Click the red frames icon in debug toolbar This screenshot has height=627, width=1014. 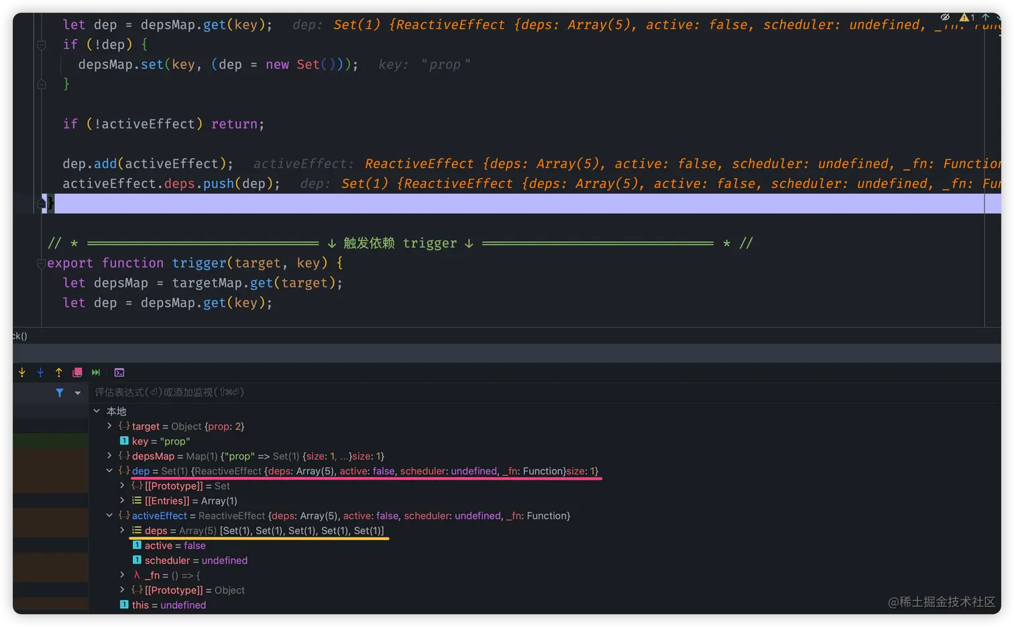[77, 372]
